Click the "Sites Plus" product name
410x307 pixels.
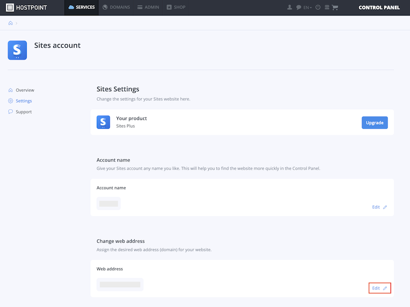click(x=126, y=126)
